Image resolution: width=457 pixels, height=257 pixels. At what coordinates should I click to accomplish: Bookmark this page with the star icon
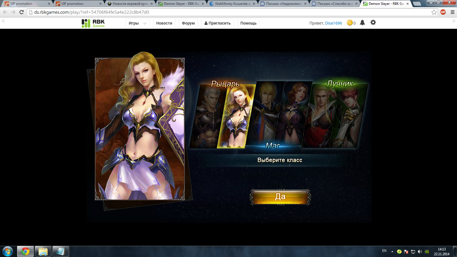(x=434, y=12)
